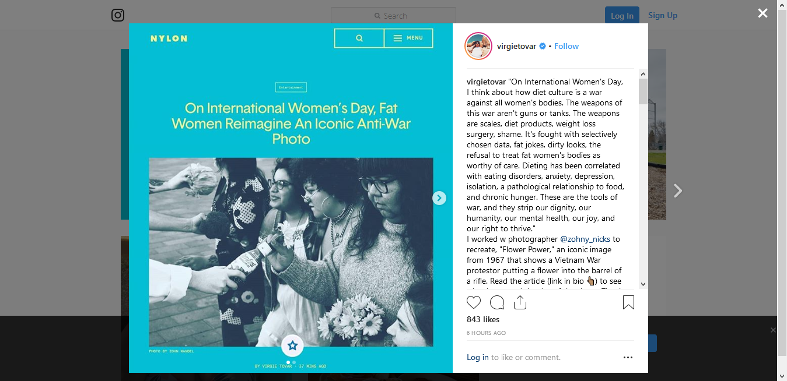Click Log In button in header
This screenshot has height=381, width=787.
pos(622,16)
